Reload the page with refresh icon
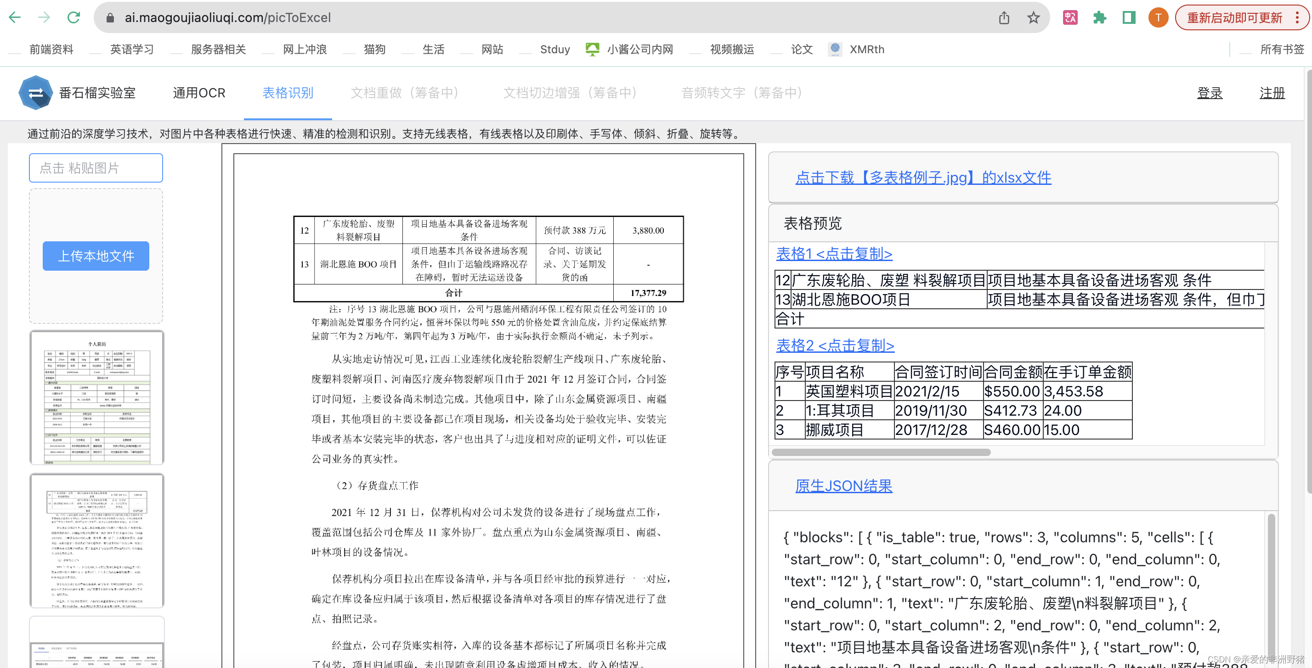 click(74, 18)
